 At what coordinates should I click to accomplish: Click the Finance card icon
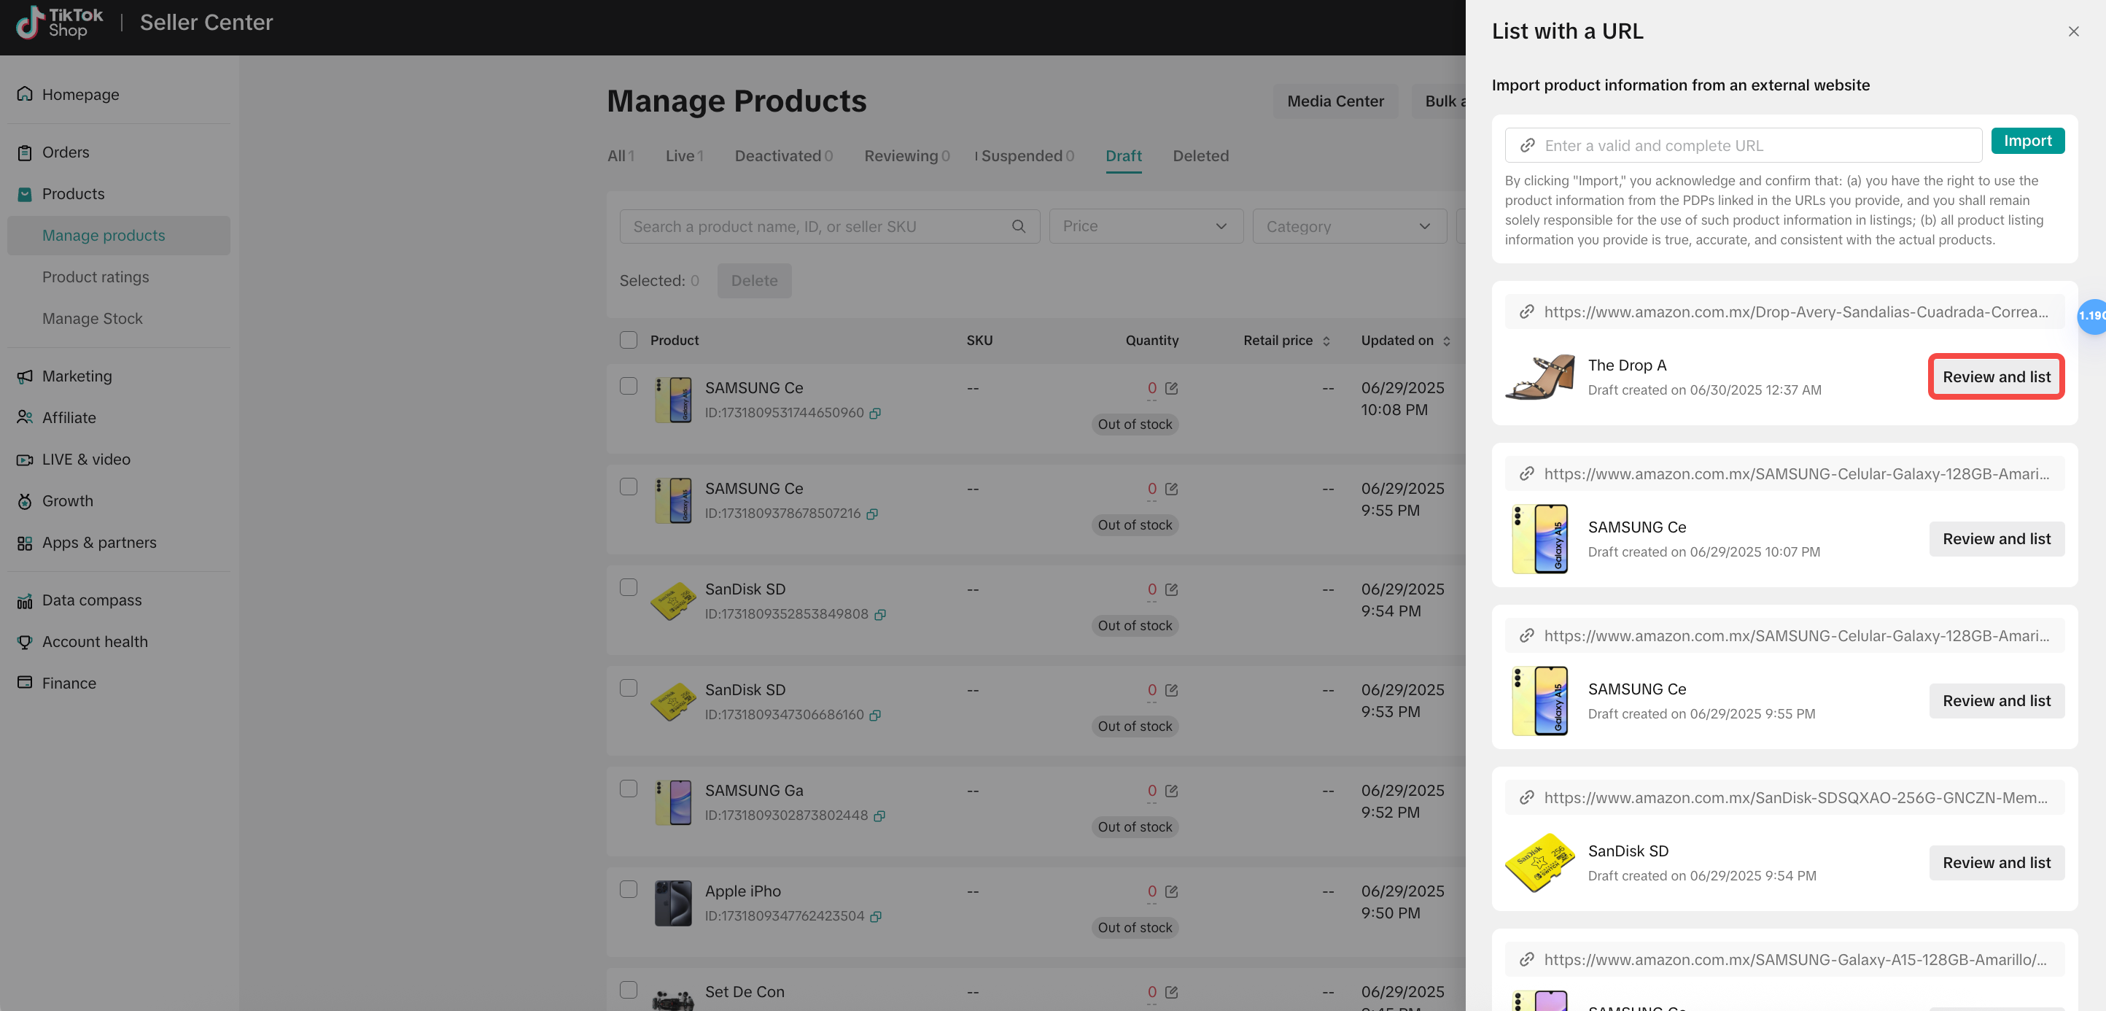point(26,683)
